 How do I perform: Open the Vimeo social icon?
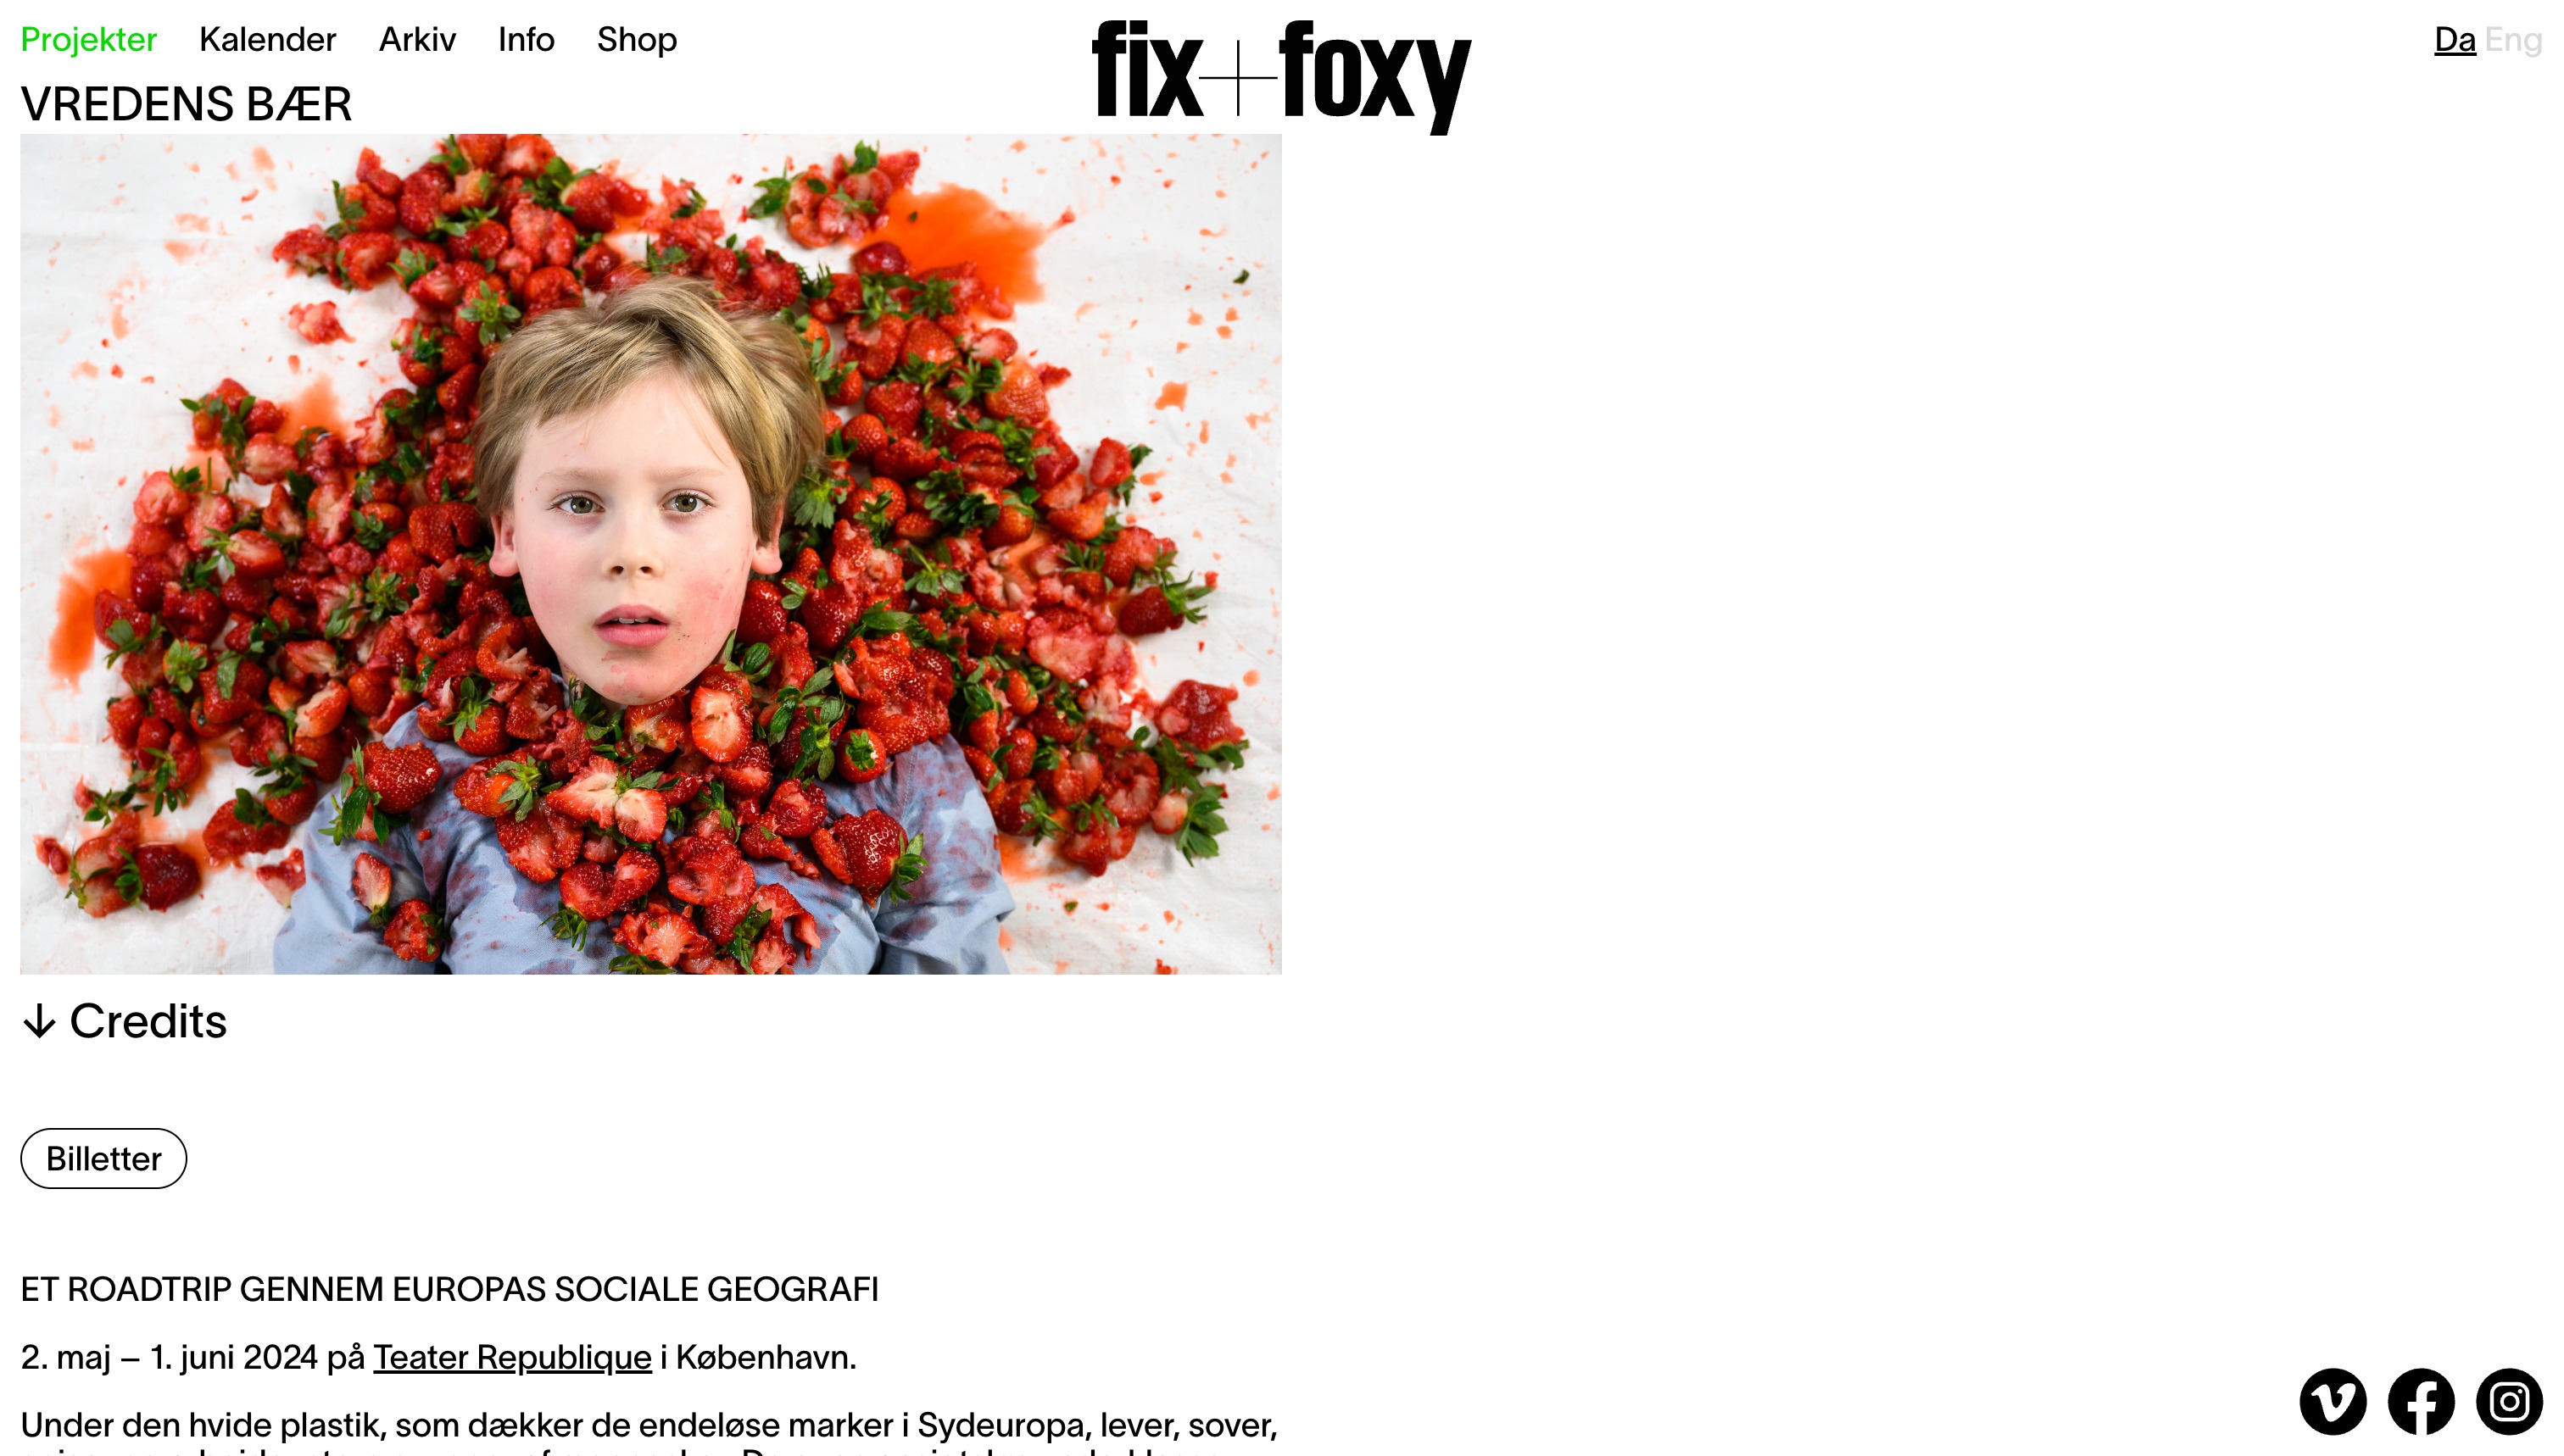2332,1402
